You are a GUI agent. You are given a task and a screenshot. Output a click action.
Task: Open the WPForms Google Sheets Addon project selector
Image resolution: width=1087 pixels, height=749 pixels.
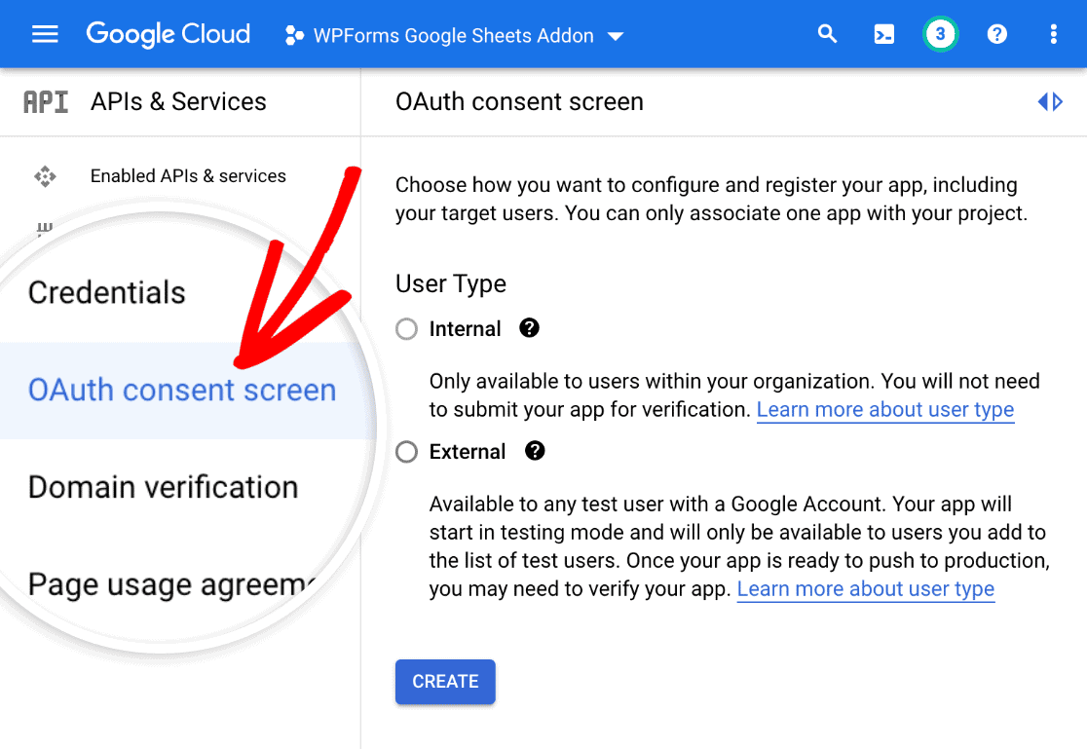click(455, 35)
